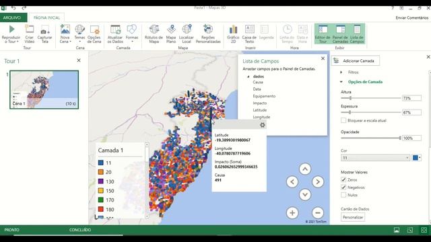Image resolution: width=431 pixels, height=242 pixels.
Task: Tilt map up with up arrow
Action: (305, 169)
